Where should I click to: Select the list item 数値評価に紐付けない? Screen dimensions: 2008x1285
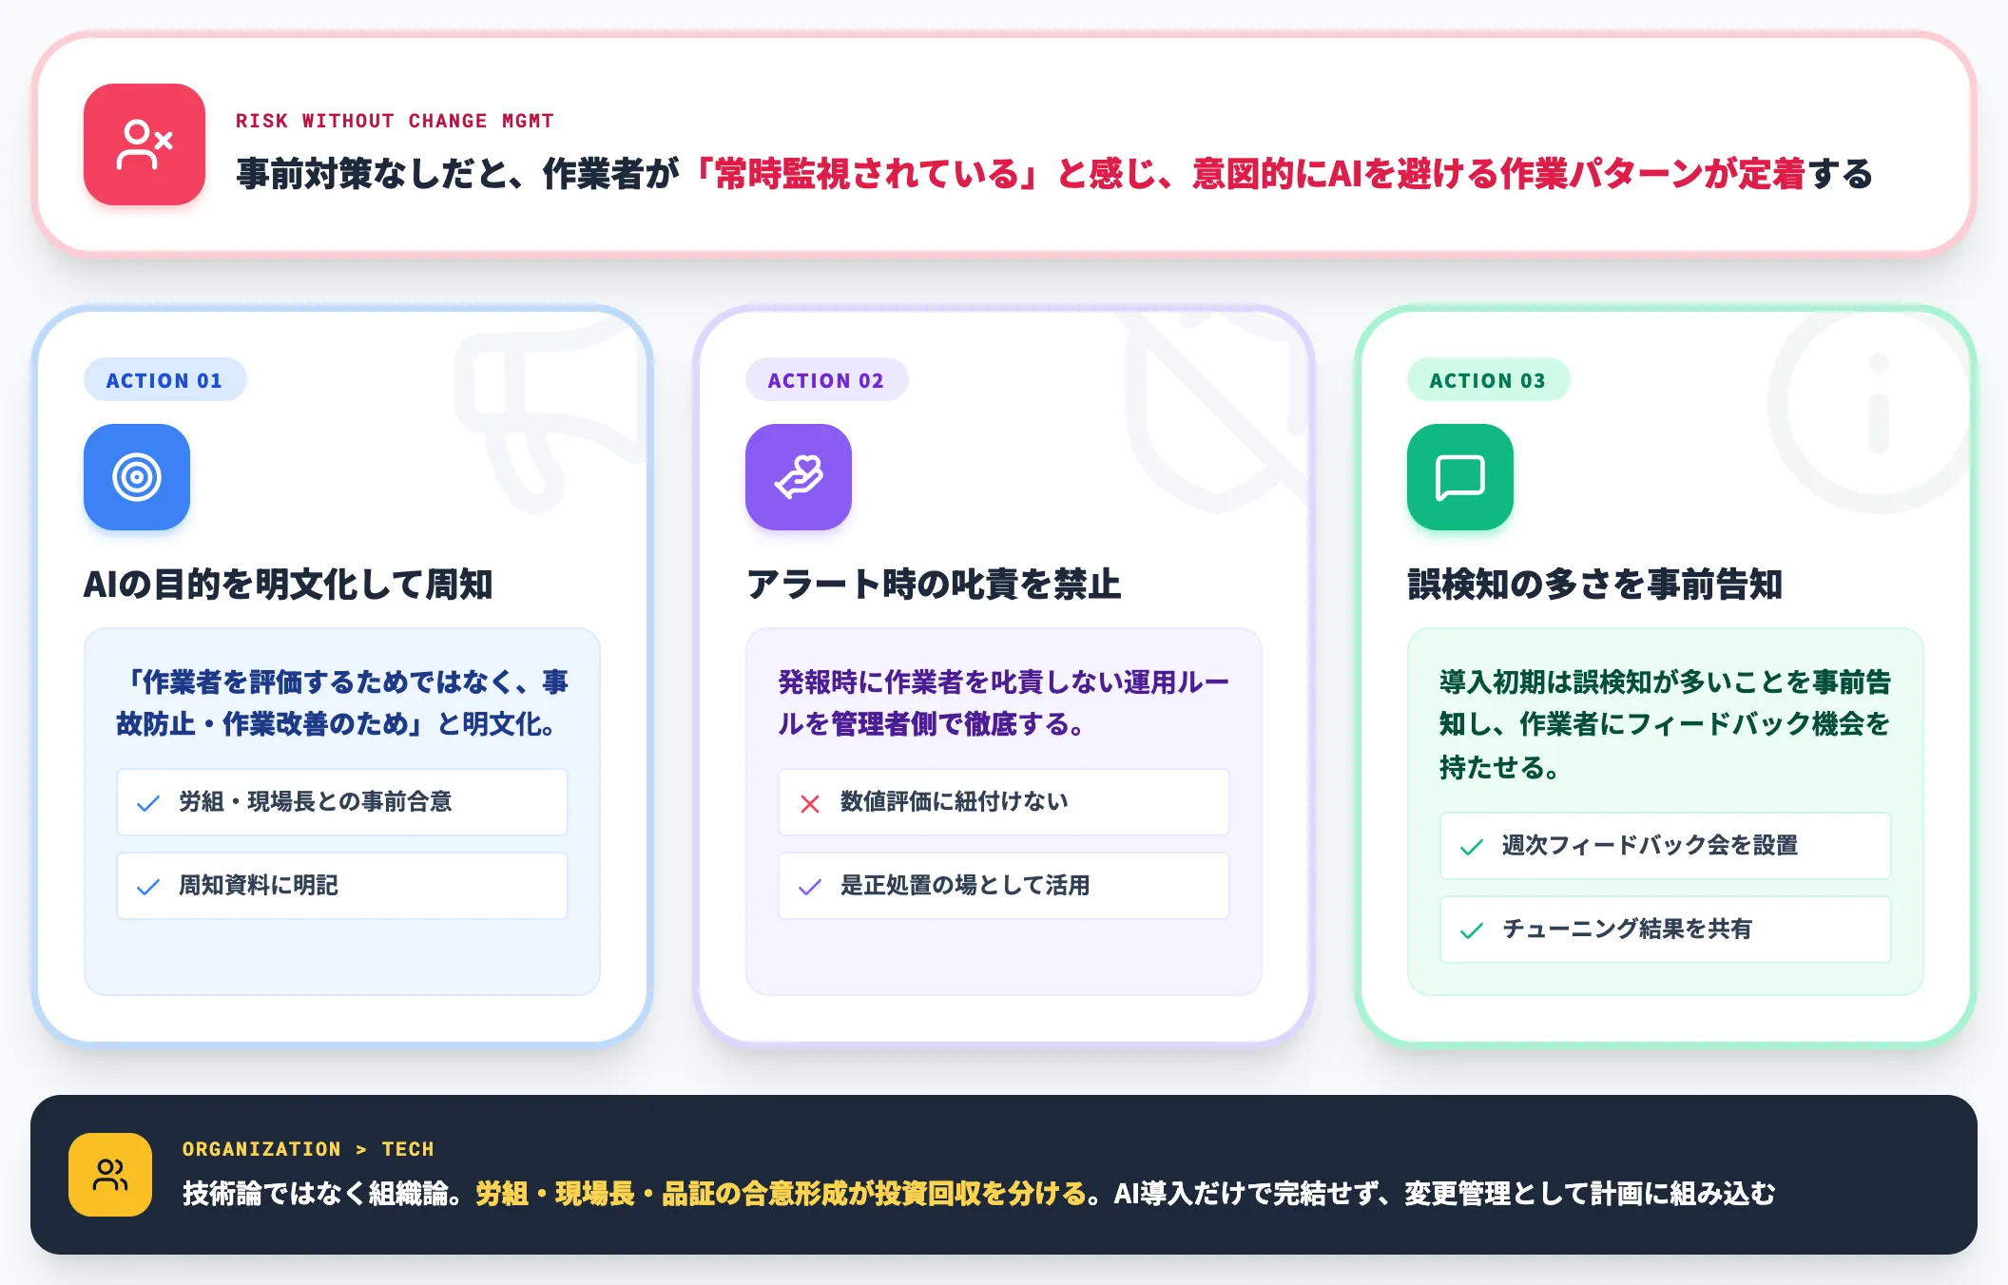click(x=1004, y=802)
